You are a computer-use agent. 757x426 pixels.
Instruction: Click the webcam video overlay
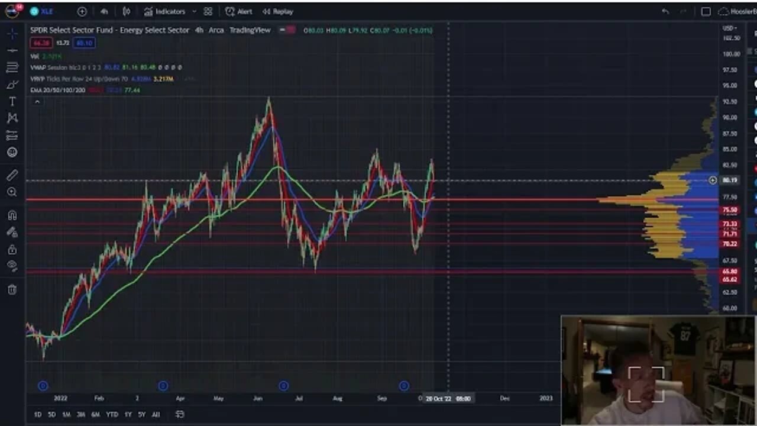(658, 370)
